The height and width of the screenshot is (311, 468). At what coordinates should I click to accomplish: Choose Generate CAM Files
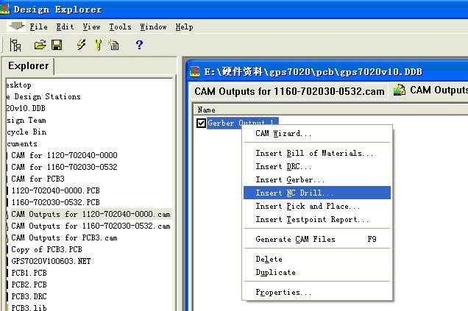click(x=317, y=239)
